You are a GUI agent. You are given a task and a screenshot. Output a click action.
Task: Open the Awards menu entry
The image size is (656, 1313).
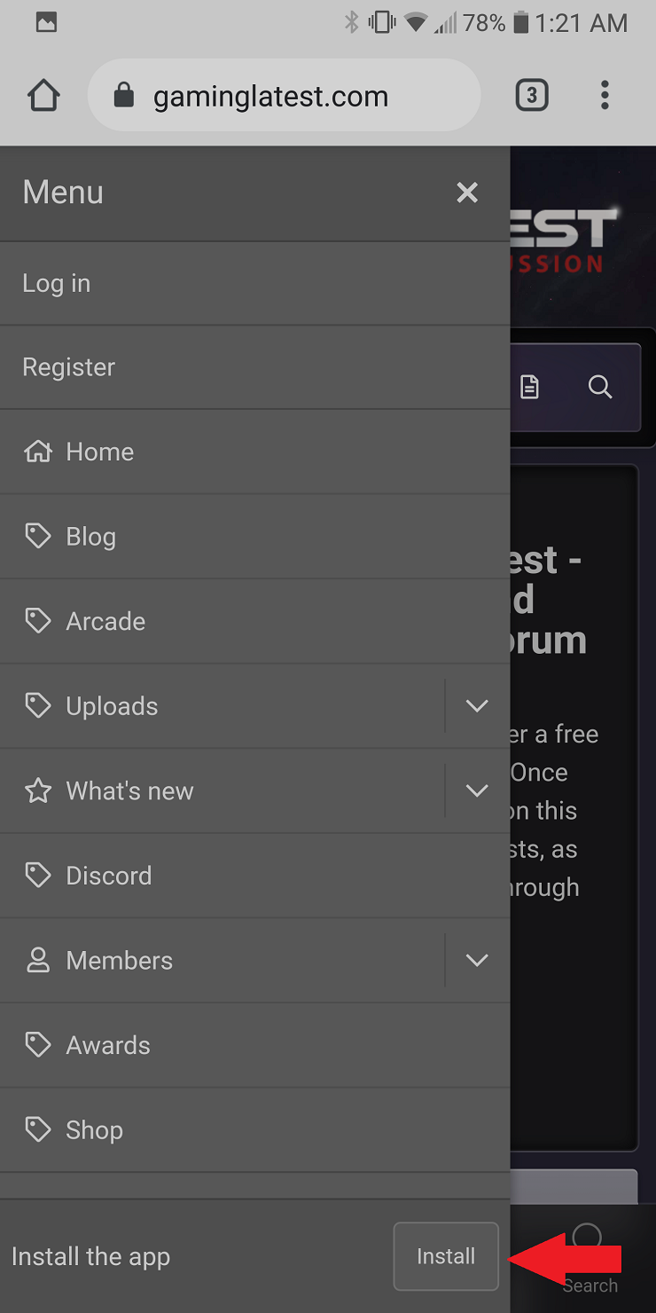(254, 1045)
